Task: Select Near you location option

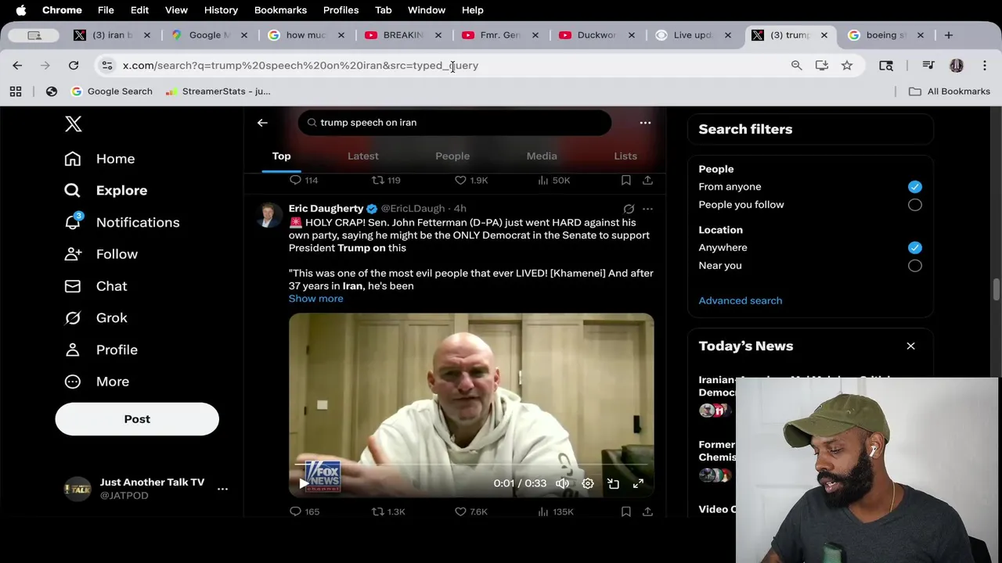Action: coord(914,266)
